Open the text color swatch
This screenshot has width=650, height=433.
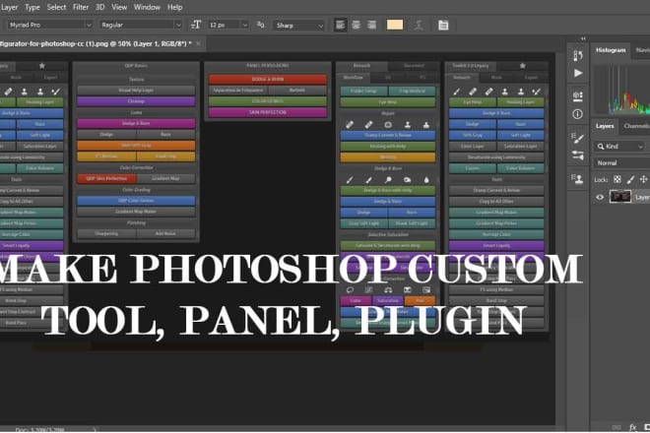click(395, 25)
